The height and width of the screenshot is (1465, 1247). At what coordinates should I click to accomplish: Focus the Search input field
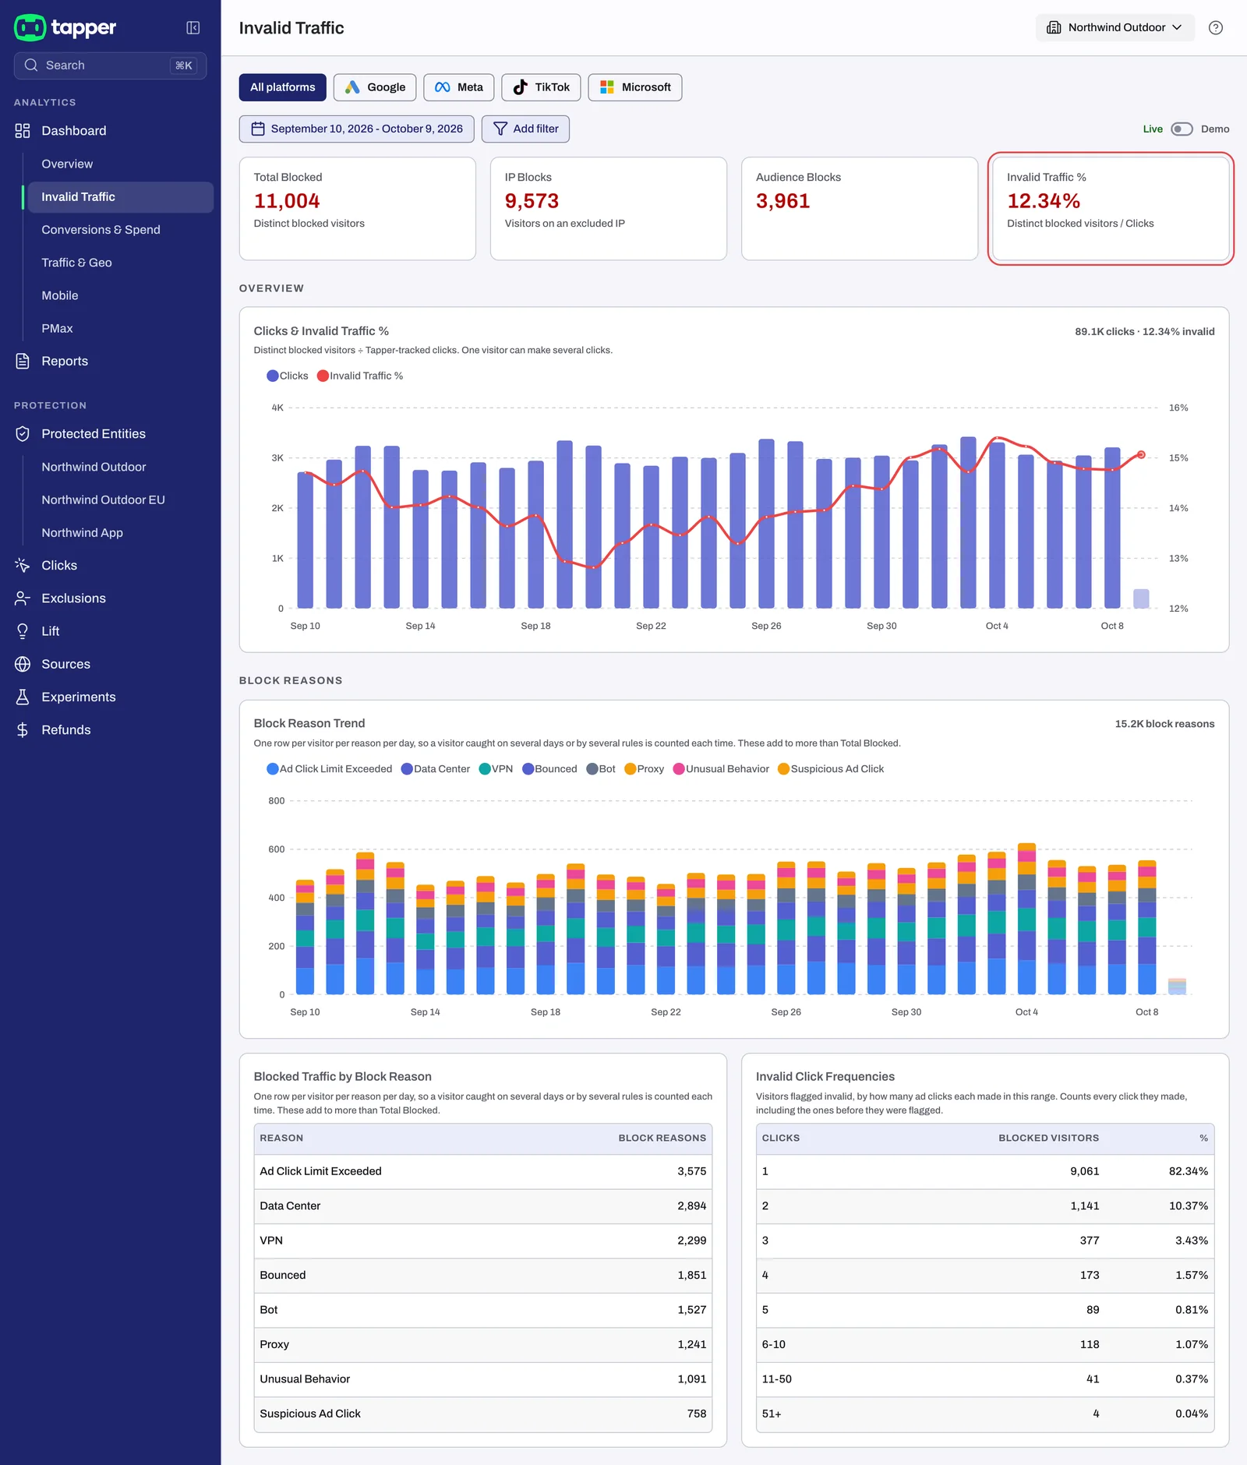(x=110, y=65)
